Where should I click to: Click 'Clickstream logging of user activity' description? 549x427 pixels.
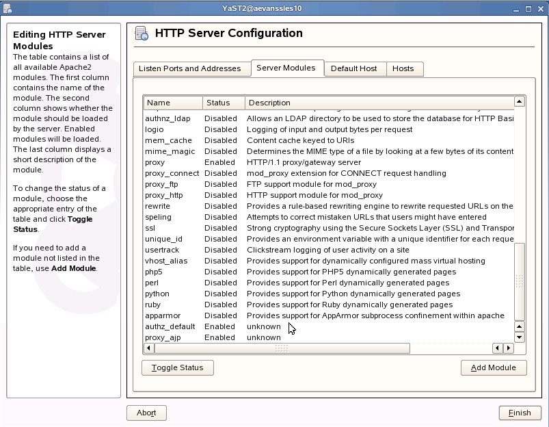pyautogui.click(x=328, y=250)
